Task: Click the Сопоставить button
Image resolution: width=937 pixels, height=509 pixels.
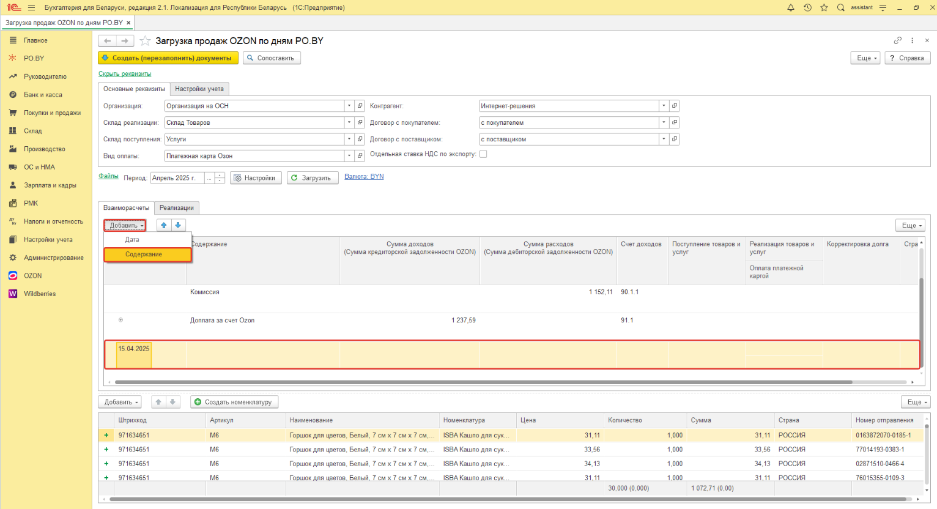Action: click(x=272, y=58)
